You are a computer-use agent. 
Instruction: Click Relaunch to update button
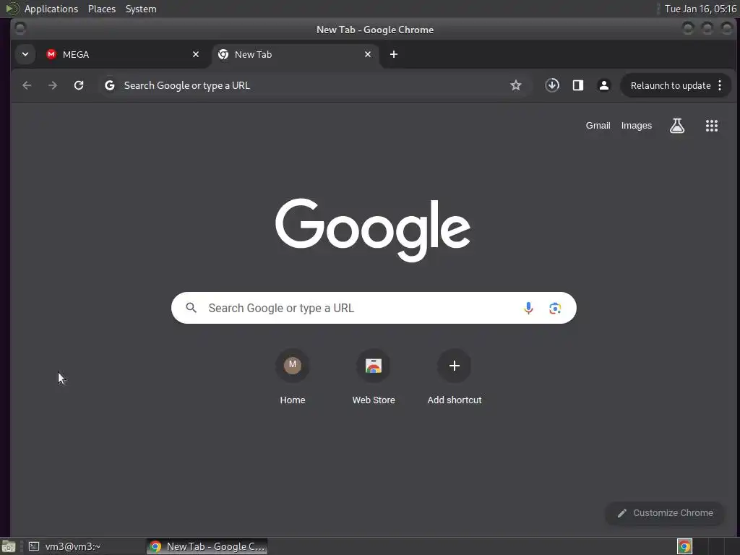point(671,85)
